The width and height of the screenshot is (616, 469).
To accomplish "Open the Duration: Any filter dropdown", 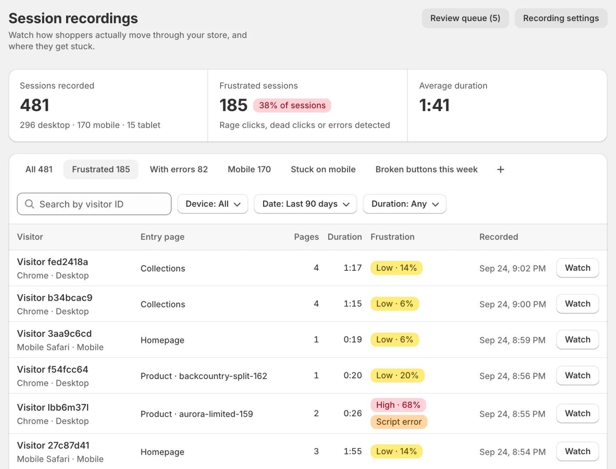I will point(404,204).
